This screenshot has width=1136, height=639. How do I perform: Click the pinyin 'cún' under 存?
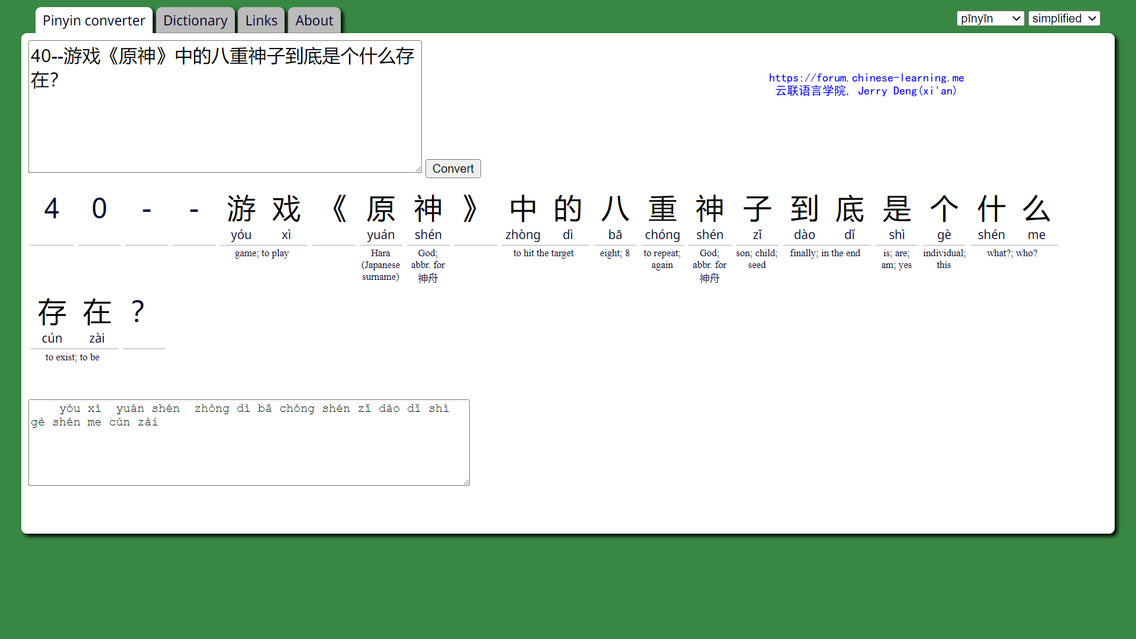click(52, 338)
